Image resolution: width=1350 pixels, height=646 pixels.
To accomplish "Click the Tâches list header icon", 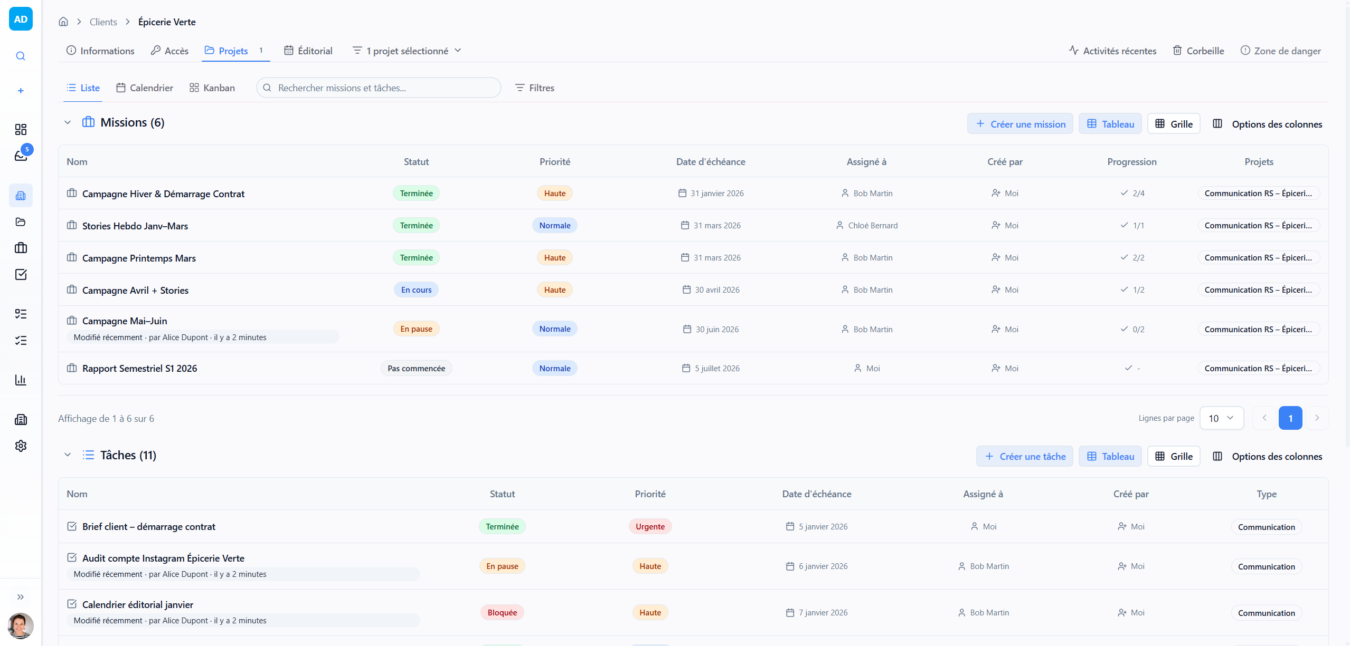I will (88, 455).
